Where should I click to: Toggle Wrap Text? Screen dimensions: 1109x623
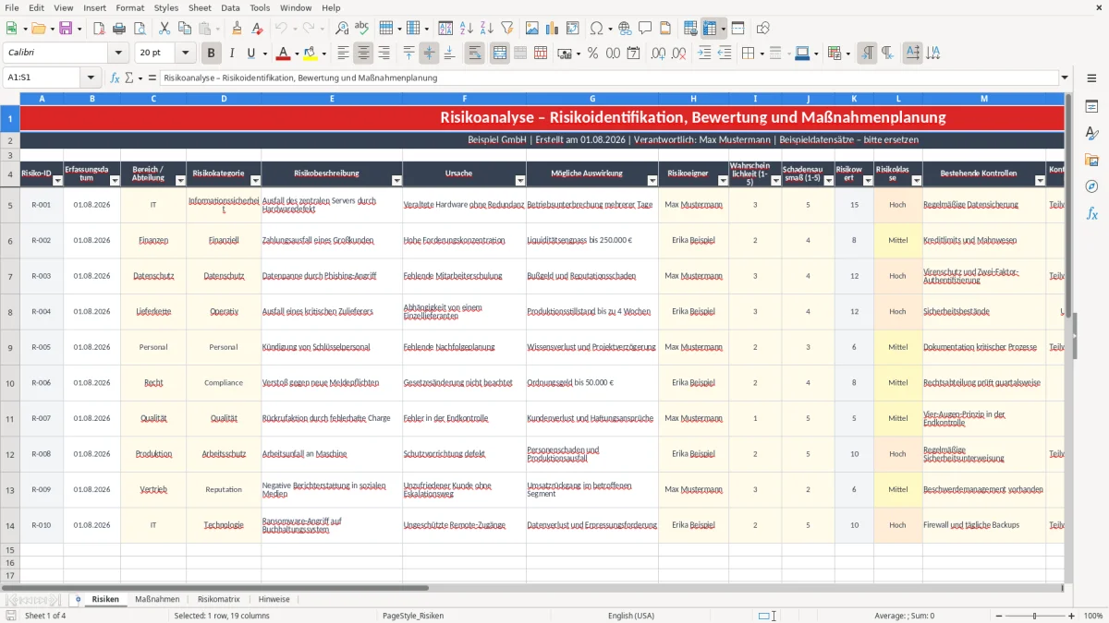click(x=474, y=54)
